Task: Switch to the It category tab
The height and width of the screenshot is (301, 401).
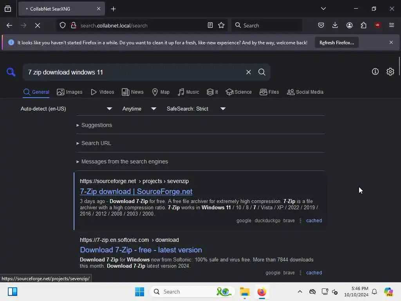Action: 212,92
